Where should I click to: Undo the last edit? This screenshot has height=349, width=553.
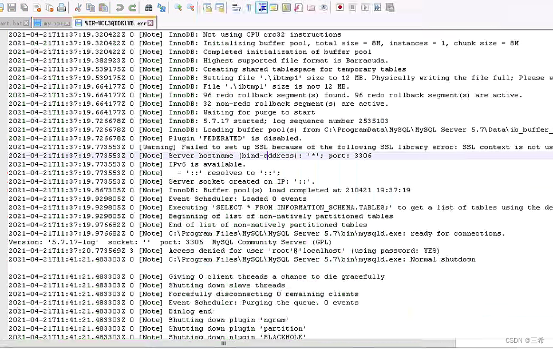[x=120, y=7]
